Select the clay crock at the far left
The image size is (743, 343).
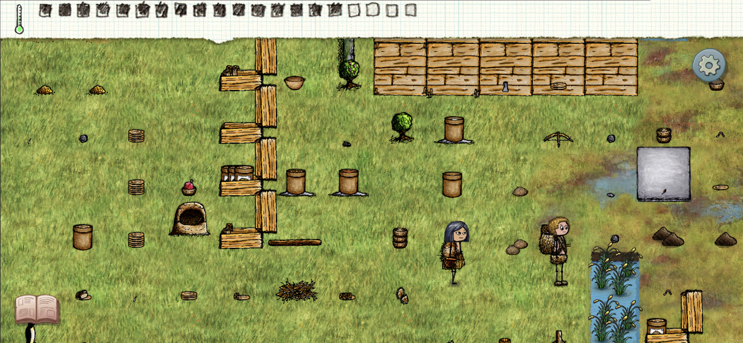click(83, 237)
